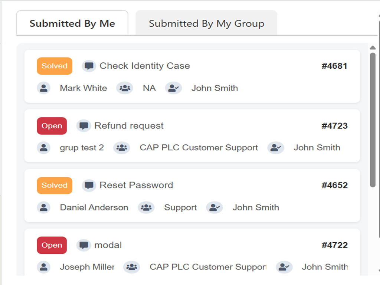
Task: Click the group icon beside Support label
Action: 146,207
